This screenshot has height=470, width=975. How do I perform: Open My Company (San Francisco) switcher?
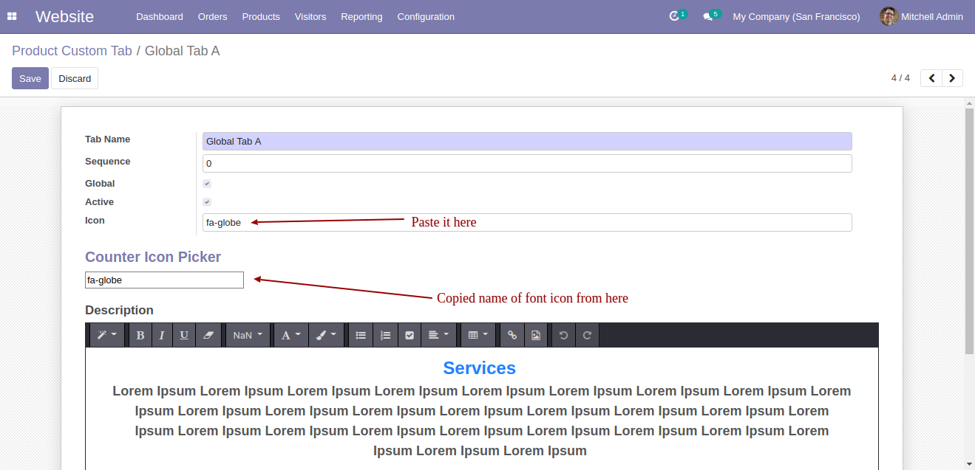796,16
